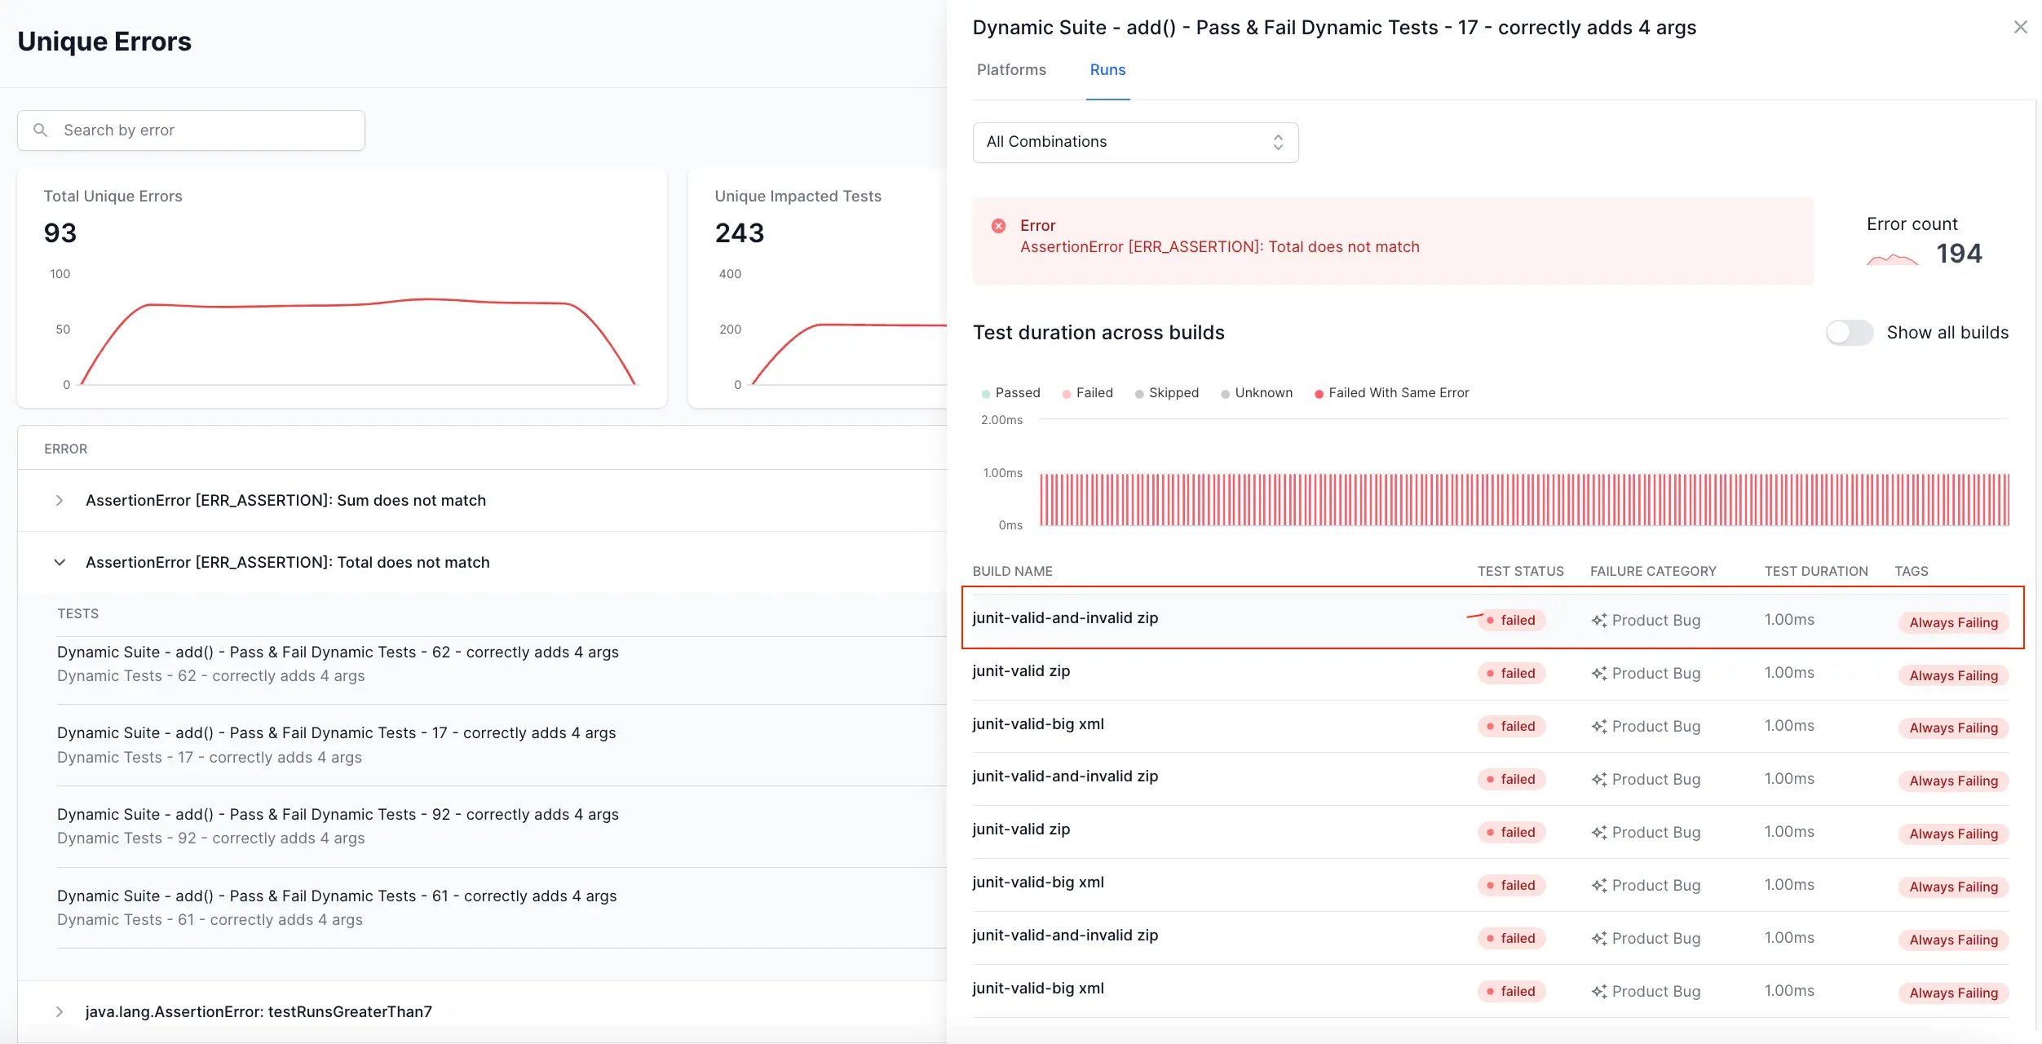Click the Product Bug sparkle icon in the junit-valid-big xml row

[x=1599, y=727]
